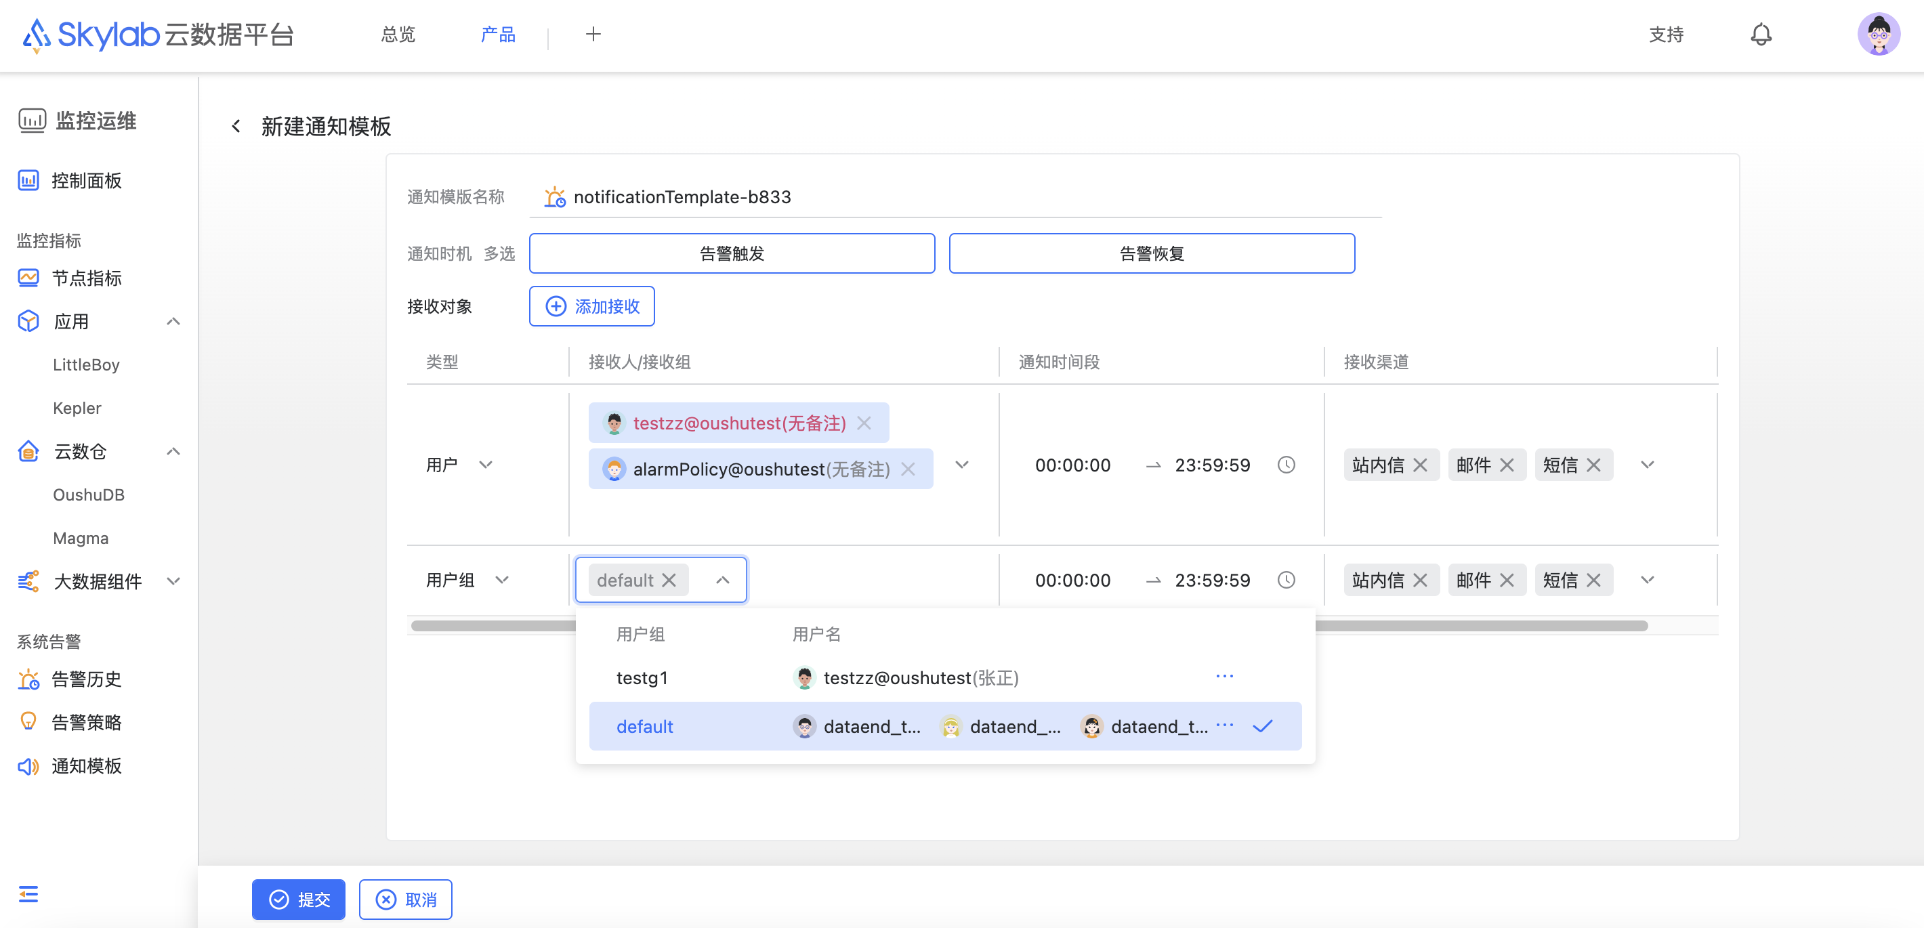The height and width of the screenshot is (928, 1924).
Task: Click the clock icon in the 用户 row
Action: pos(1285,465)
